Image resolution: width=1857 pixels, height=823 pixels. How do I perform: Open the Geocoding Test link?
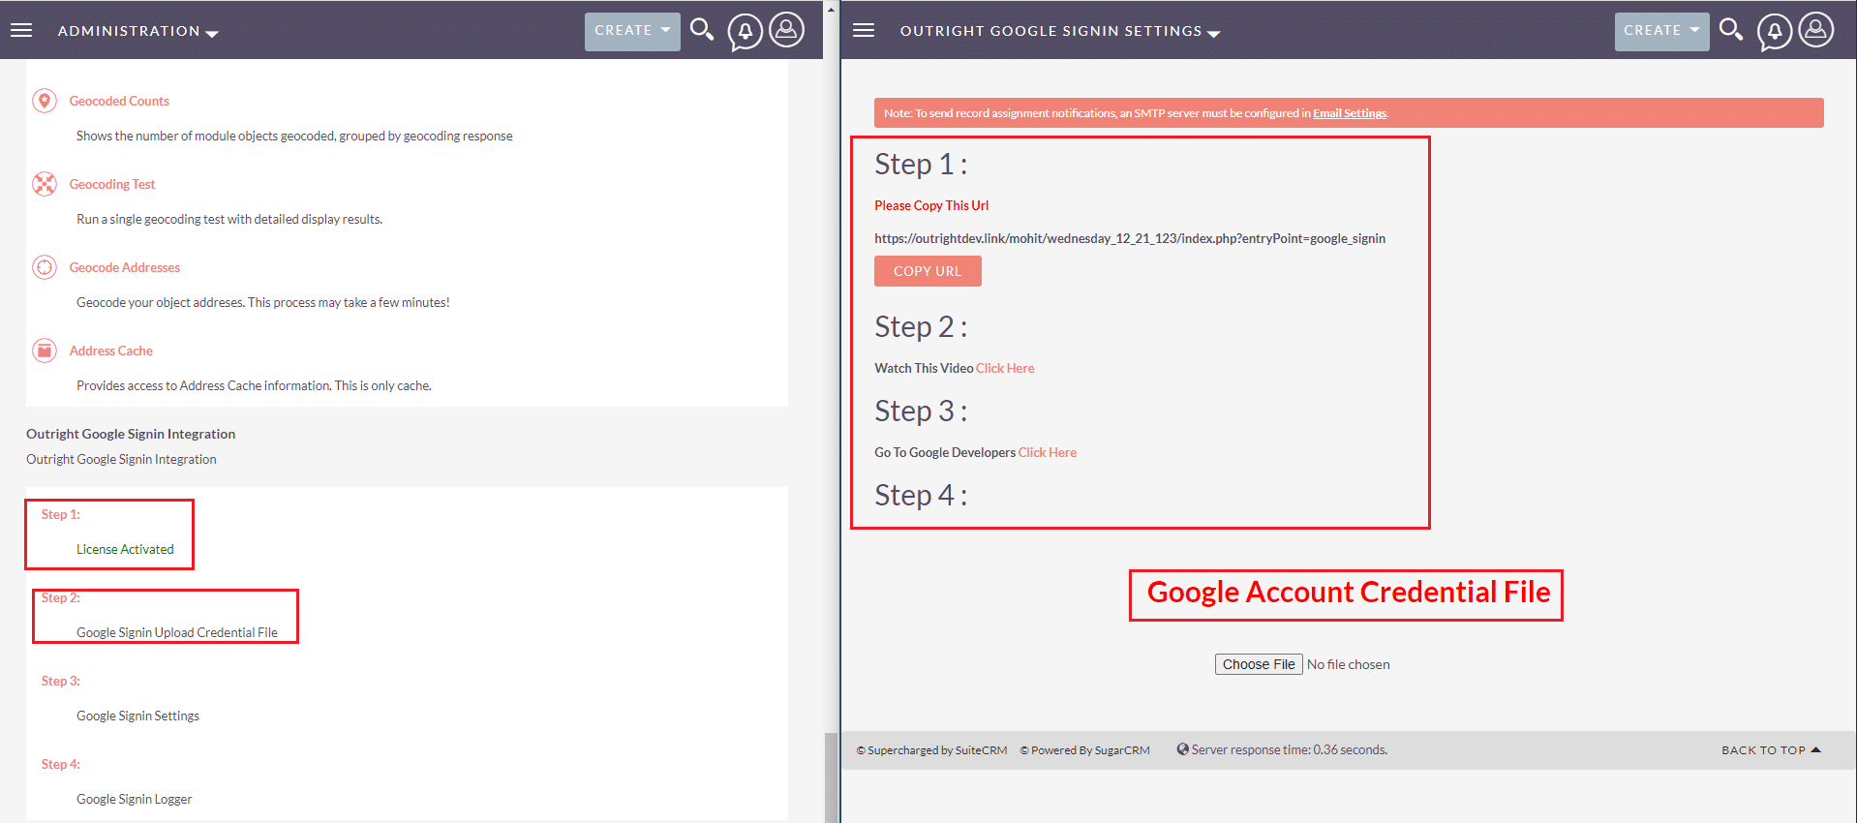point(112,184)
